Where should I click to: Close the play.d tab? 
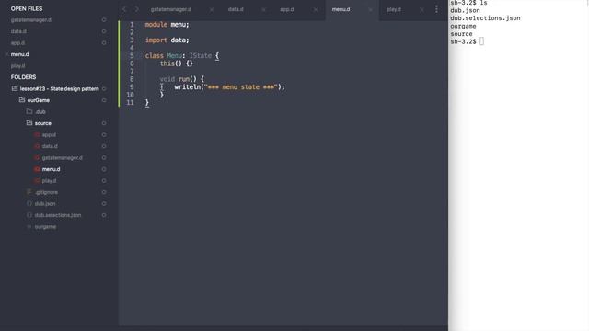pos(422,10)
